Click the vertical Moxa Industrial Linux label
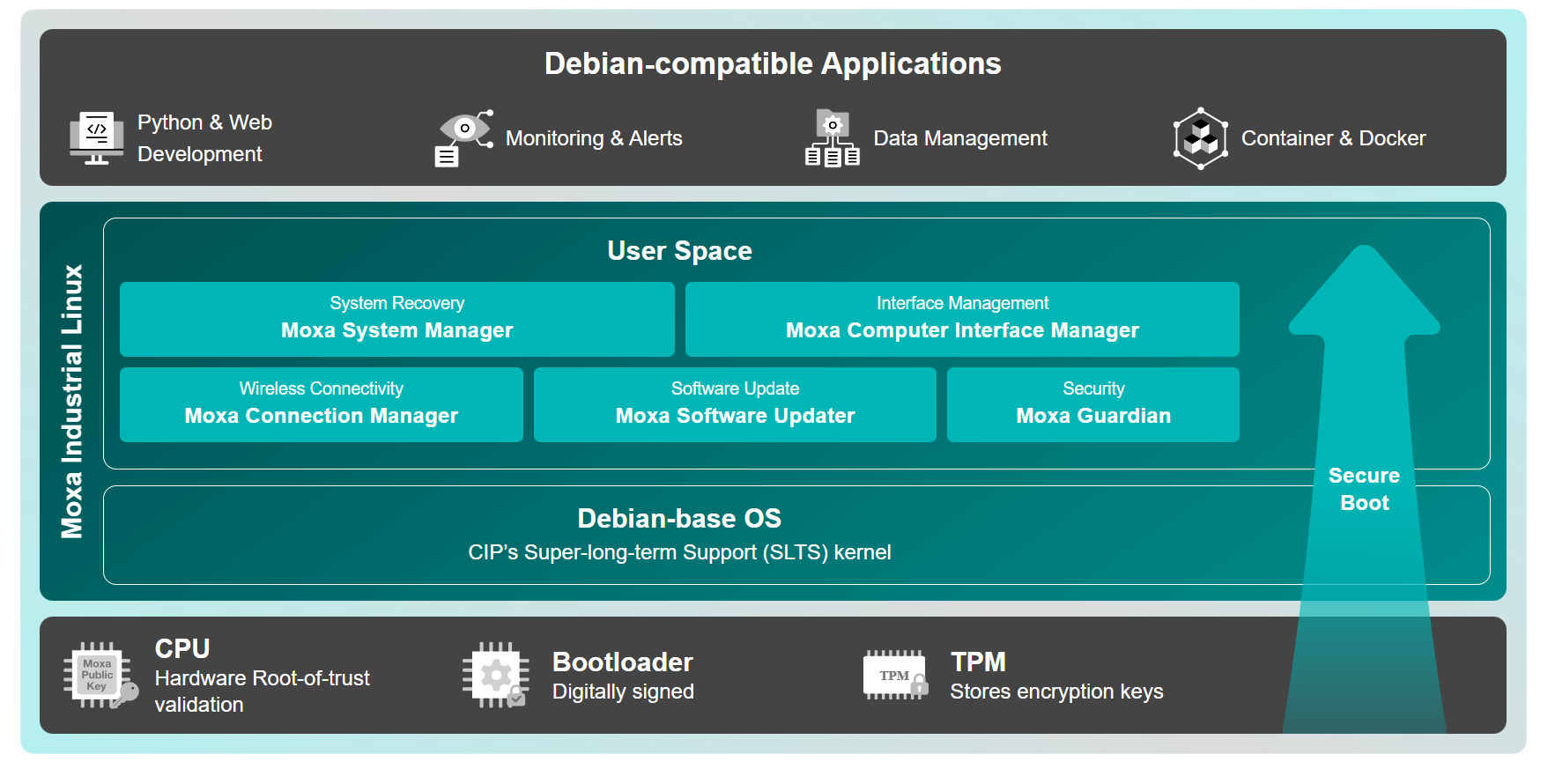The height and width of the screenshot is (769, 1555). tap(72, 401)
